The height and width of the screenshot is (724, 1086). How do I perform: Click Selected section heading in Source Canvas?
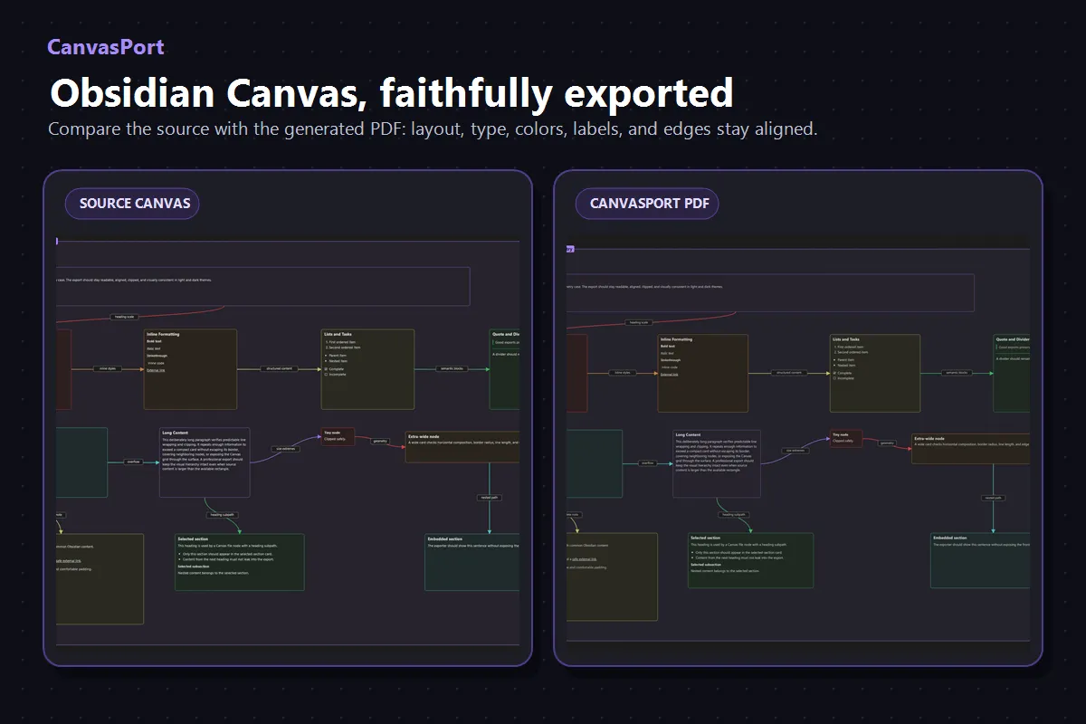193,538
